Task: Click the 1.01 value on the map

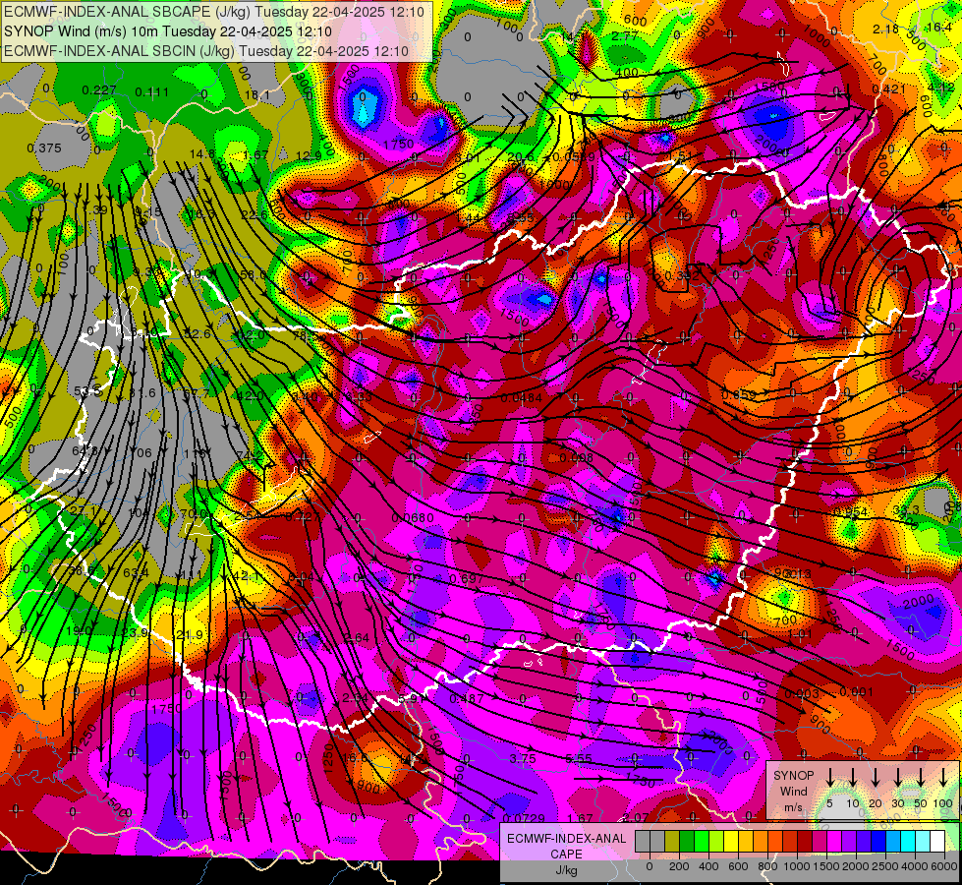Action: coord(800,634)
